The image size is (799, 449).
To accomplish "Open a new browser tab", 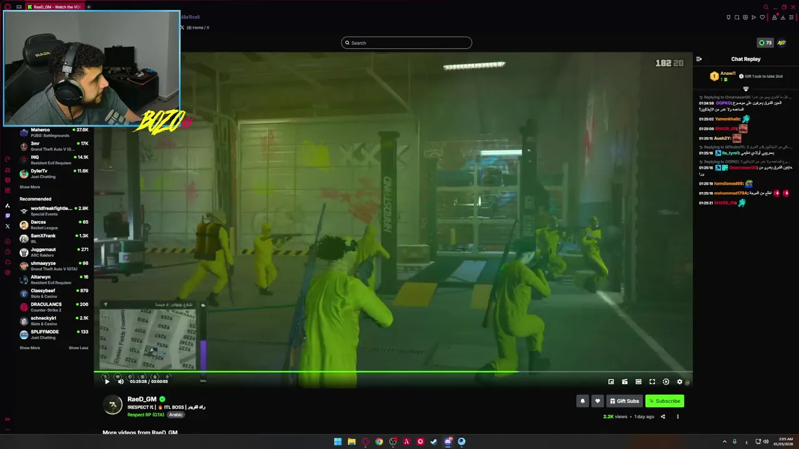I will tap(89, 7).
